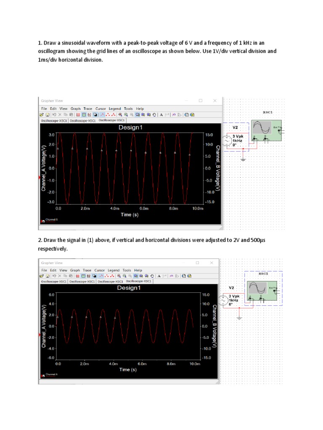Click V2 AC source symbol beside upper graph

[x=227, y=141]
